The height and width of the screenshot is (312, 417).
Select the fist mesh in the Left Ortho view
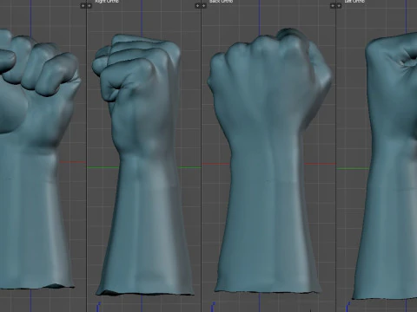388,167
